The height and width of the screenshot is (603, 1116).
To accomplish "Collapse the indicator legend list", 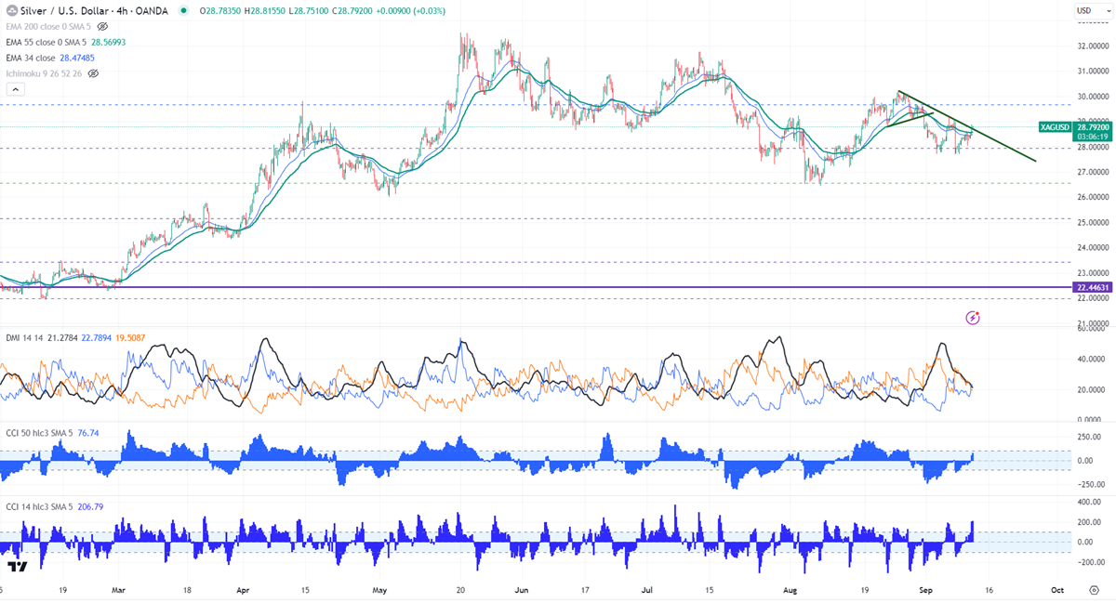I will (15, 89).
